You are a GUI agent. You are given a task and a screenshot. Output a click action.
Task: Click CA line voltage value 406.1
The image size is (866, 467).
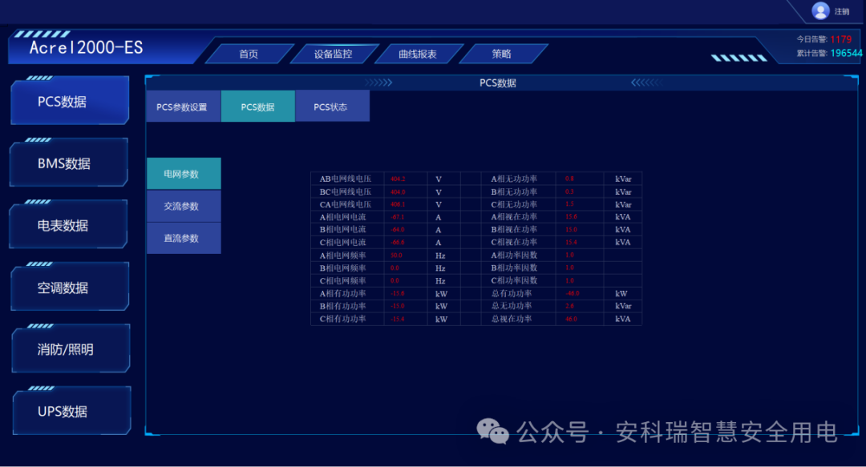coord(398,205)
